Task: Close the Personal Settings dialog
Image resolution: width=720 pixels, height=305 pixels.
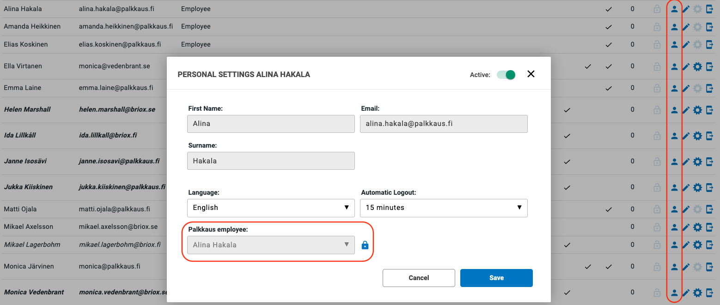Action: point(531,74)
